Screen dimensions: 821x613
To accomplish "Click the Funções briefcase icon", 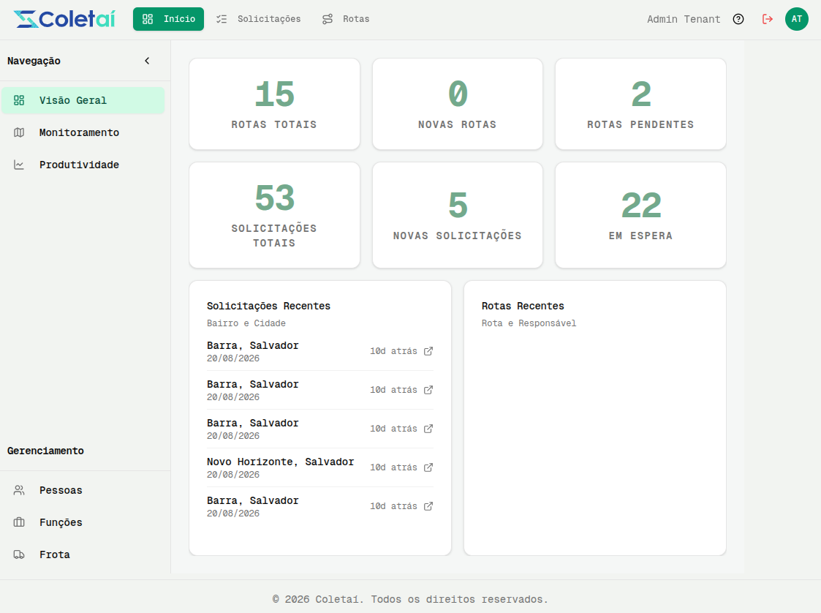I will click(19, 522).
